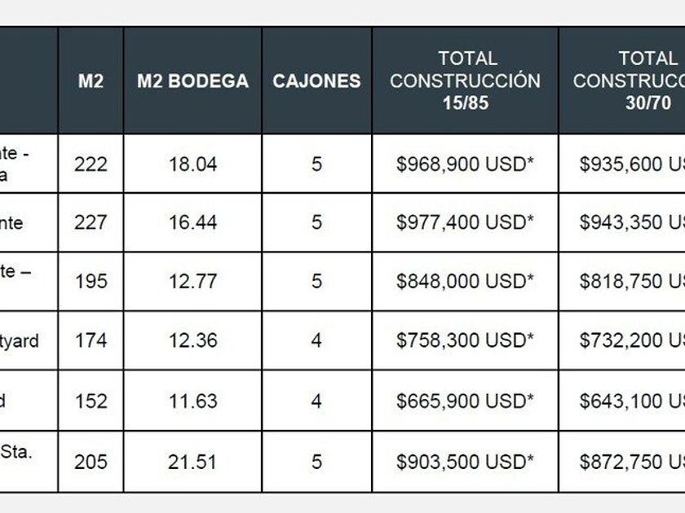Select the TOTAL CONSTRUCCIÓN 15/85 header
The height and width of the screenshot is (513, 685).
click(465, 81)
